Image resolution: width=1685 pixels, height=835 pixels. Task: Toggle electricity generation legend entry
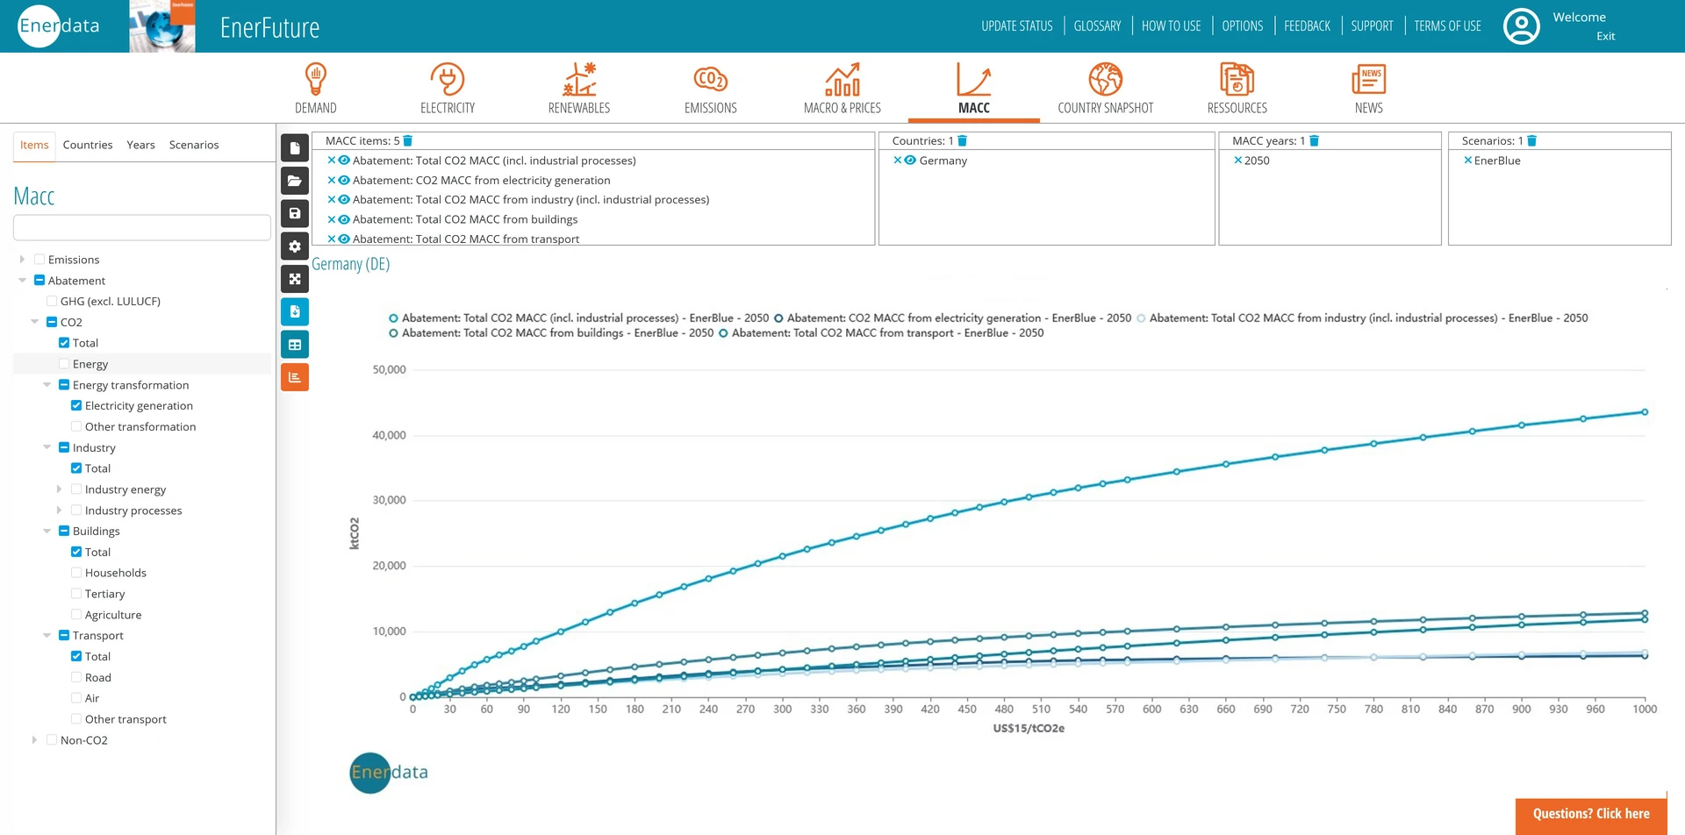click(952, 318)
